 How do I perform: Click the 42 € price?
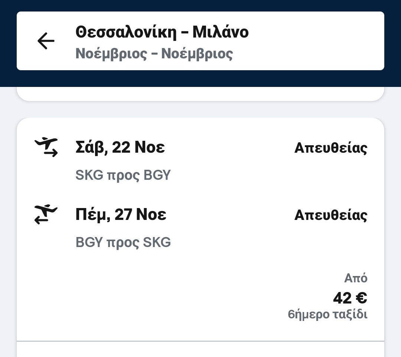click(x=350, y=298)
